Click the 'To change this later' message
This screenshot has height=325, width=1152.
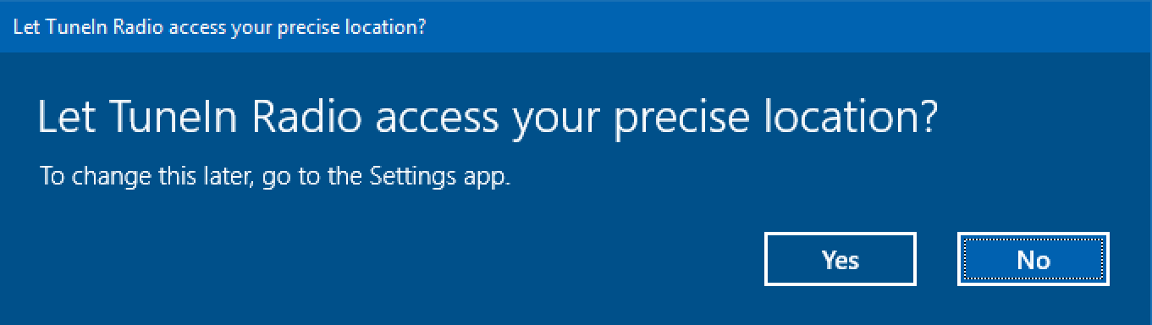(276, 179)
